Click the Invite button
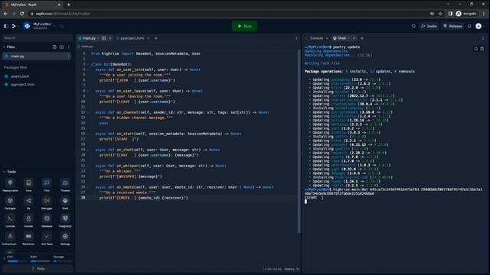The width and height of the screenshot is (490, 275). 429,26
